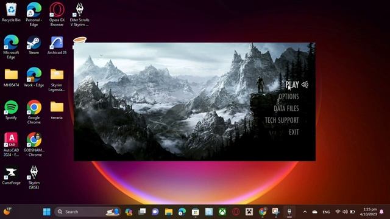Open the Windows Start menu
390x219 pixels.
tap(47, 212)
